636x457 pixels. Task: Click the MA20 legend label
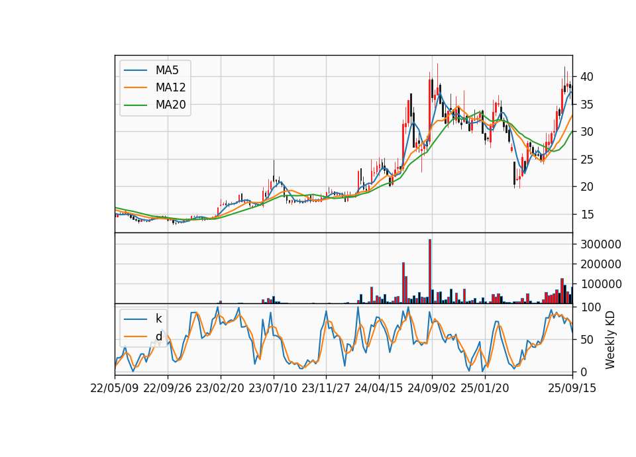click(171, 105)
